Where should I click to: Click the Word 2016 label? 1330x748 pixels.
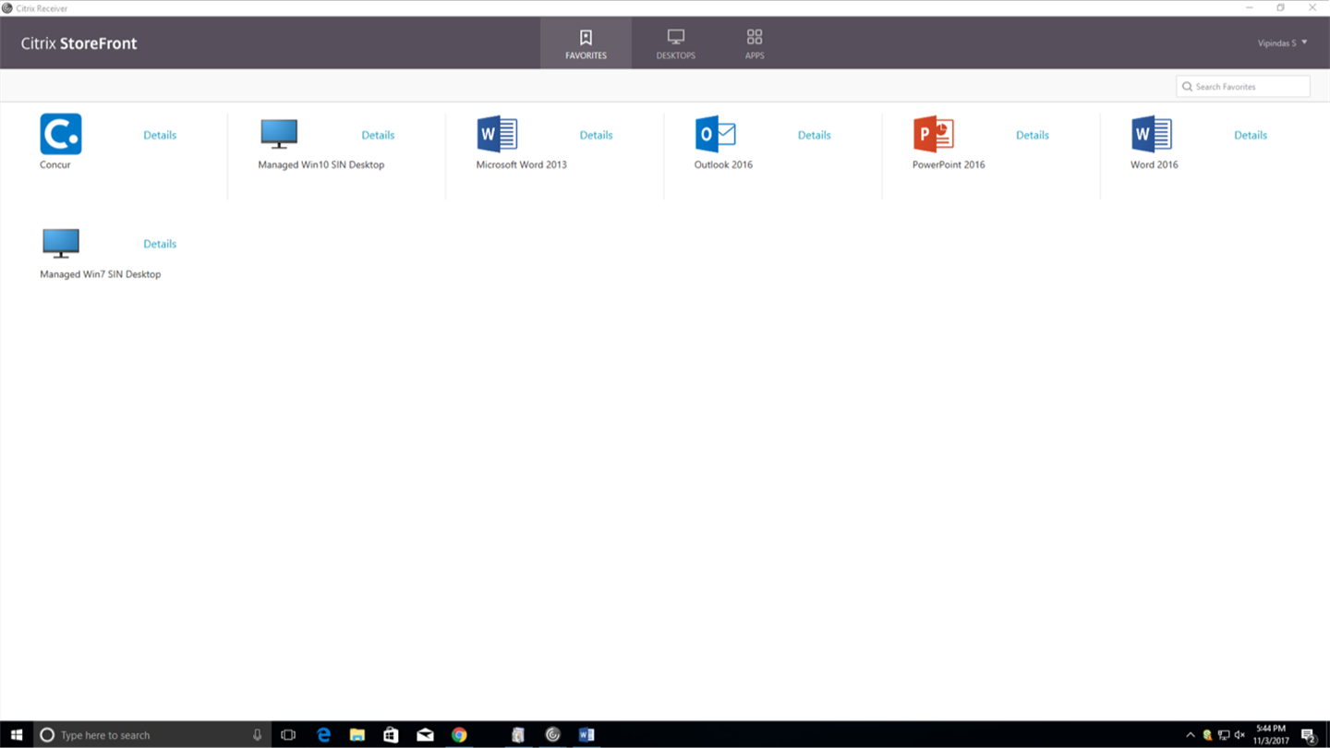coord(1155,165)
